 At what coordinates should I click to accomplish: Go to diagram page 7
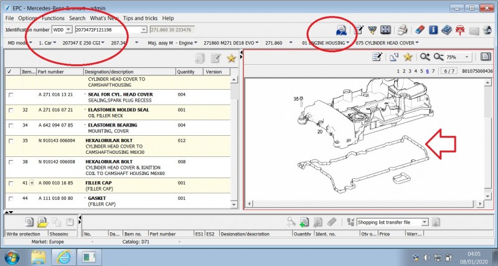433,71
